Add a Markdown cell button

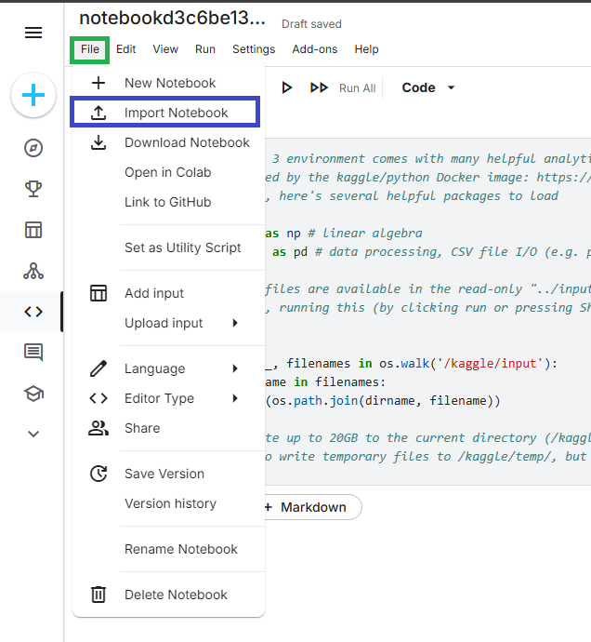(x=312, y=507)
